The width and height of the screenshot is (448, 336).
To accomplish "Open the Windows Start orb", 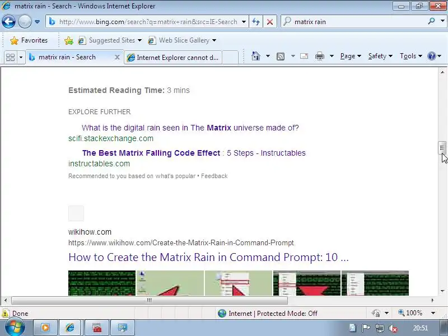I will point(15,328).
